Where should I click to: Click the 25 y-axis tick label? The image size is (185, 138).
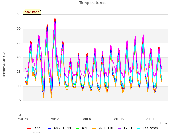18,43
